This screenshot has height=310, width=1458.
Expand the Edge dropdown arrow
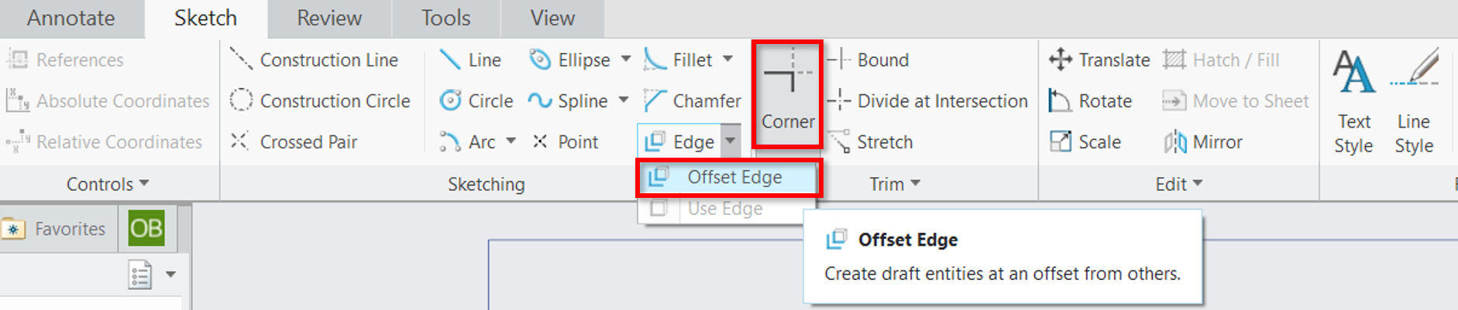730,141
